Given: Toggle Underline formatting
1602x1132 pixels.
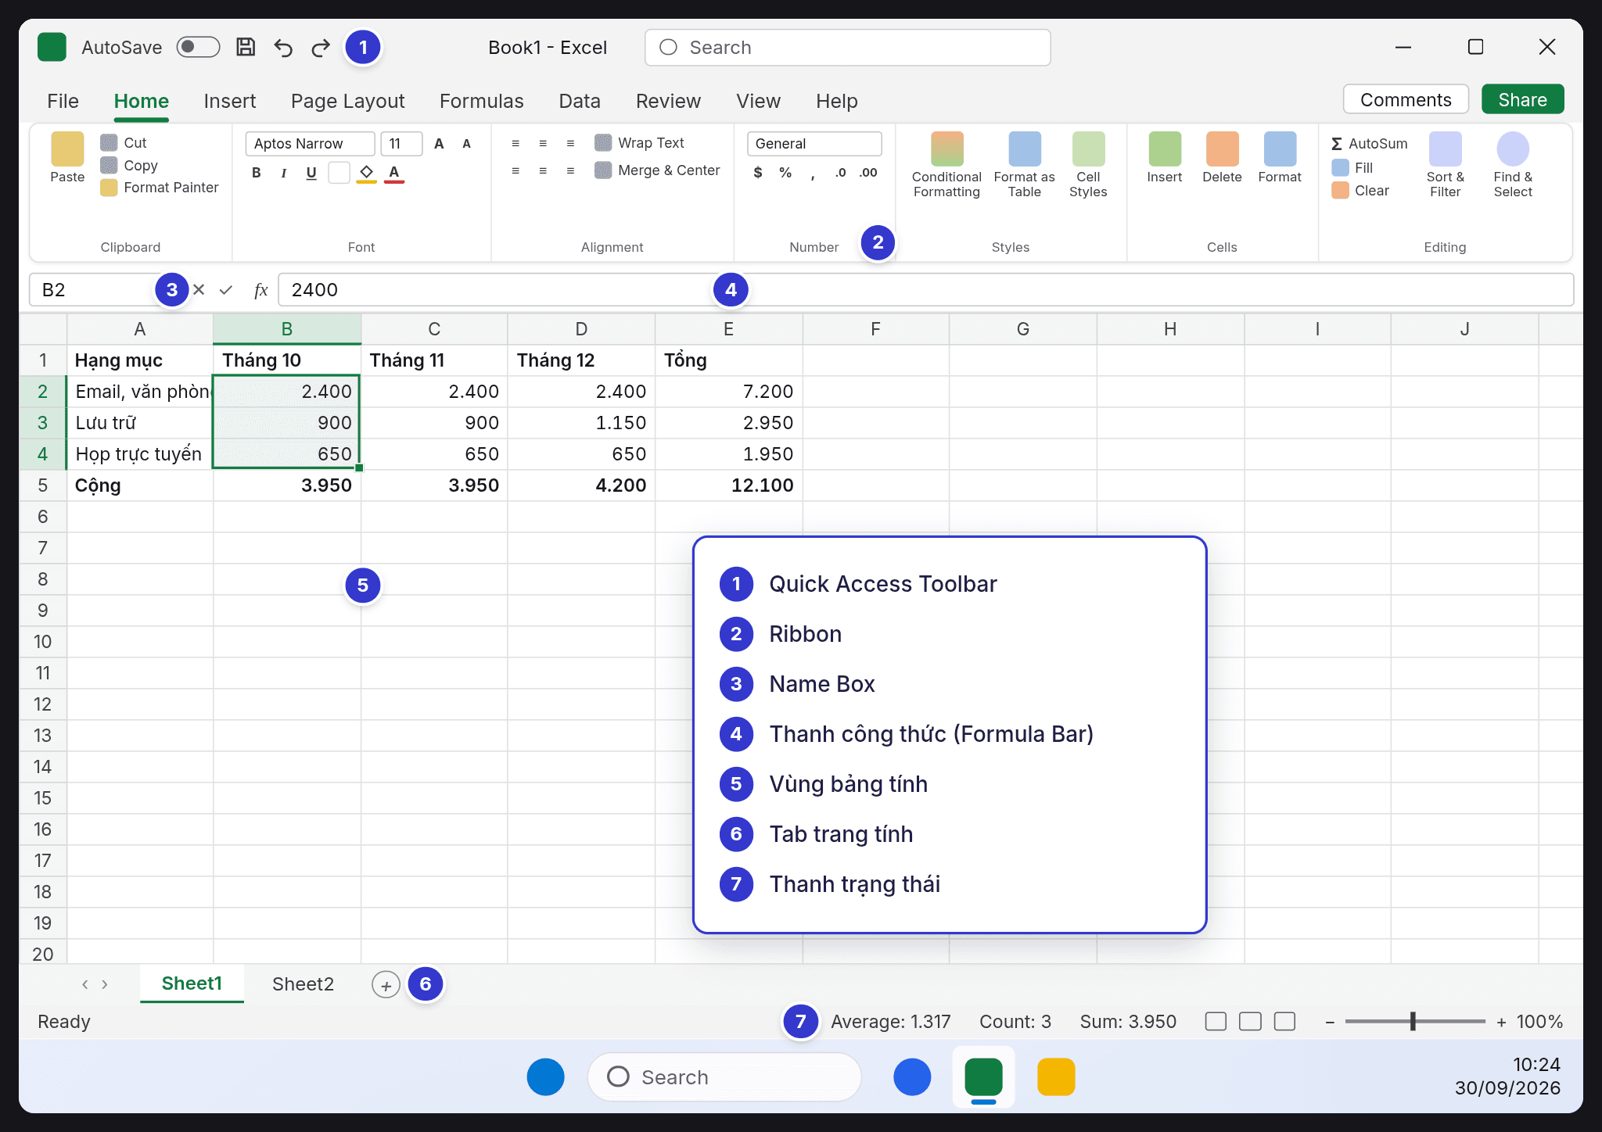Looking at the screenshot, I should coord(311,173).
